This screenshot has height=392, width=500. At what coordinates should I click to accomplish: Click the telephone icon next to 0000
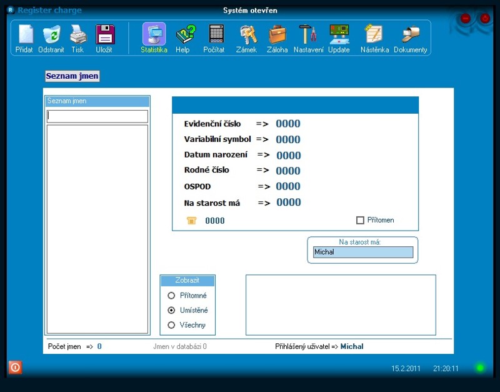click(191, 221)
